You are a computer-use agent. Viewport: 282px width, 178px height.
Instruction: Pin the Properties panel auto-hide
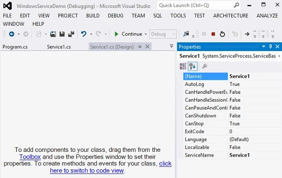(x=270, y=47)
